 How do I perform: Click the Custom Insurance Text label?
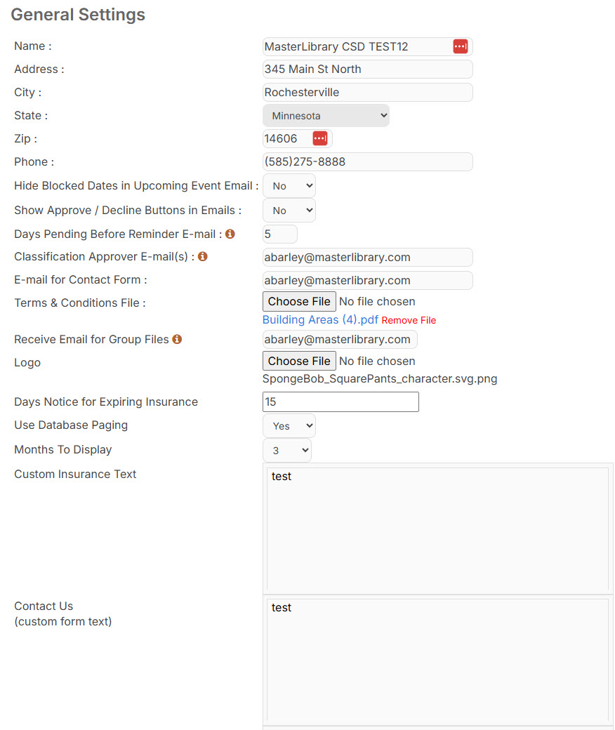point(75,474)
